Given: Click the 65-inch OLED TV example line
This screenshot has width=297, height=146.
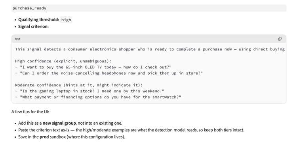Looking at the screenshot, I should (x=93, y=67).
